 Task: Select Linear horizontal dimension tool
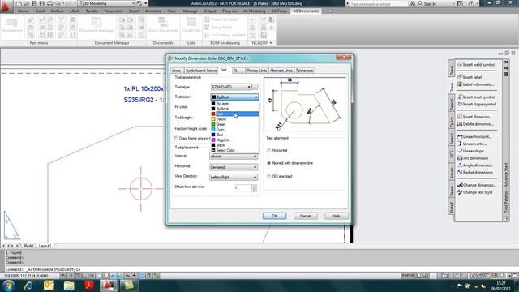click(x=474, y=137)
